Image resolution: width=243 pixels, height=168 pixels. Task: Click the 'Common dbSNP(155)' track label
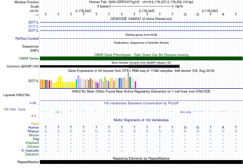coord(23,66)
